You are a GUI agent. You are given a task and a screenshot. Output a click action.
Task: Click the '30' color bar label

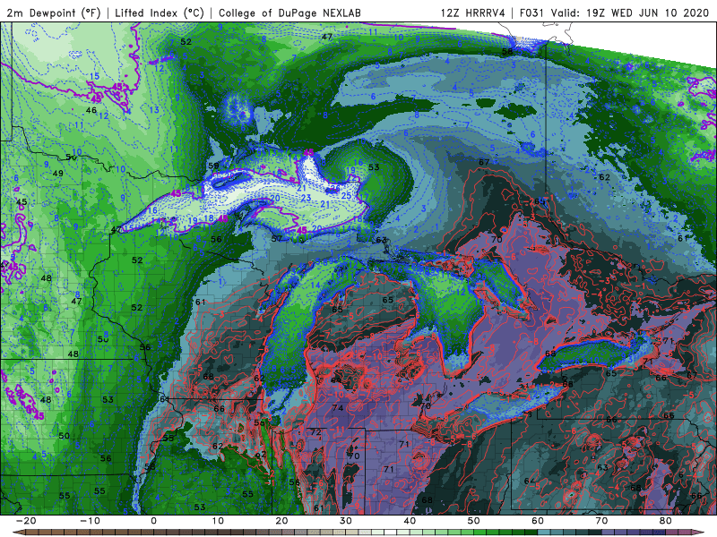(346, 521)
